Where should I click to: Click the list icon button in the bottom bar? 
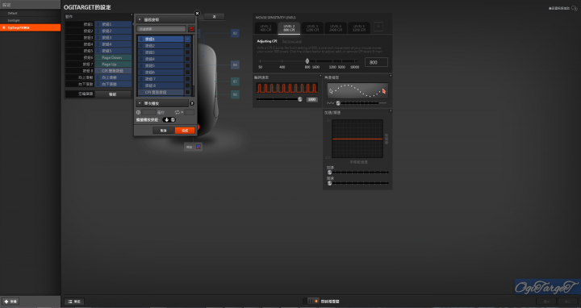(74, 302)
